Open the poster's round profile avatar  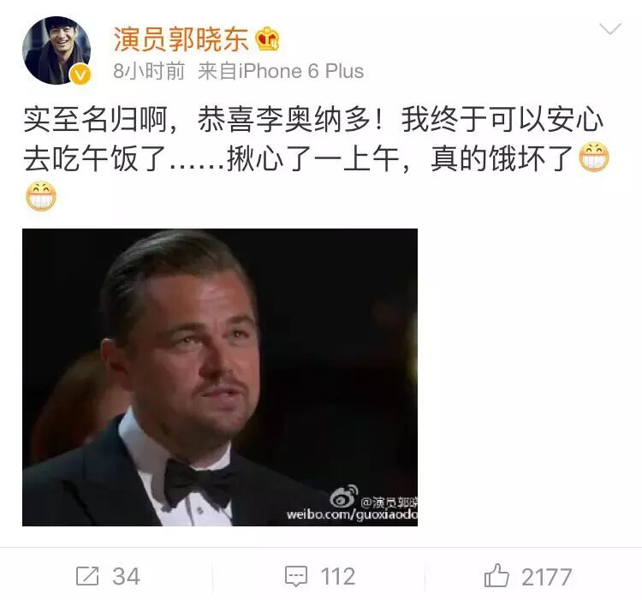click(x=56, y=50)
